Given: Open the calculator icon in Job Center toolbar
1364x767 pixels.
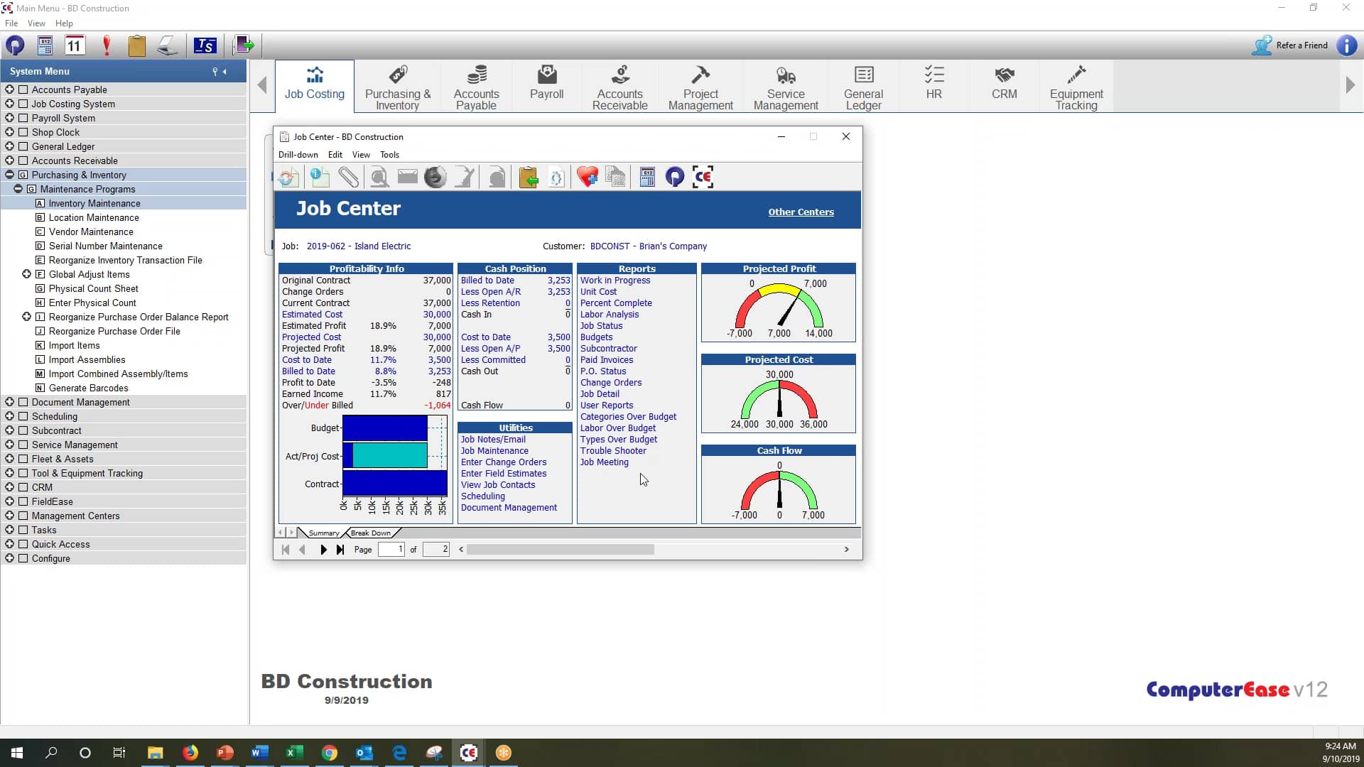Looking at the screenshot, I should tap(647, 177).
